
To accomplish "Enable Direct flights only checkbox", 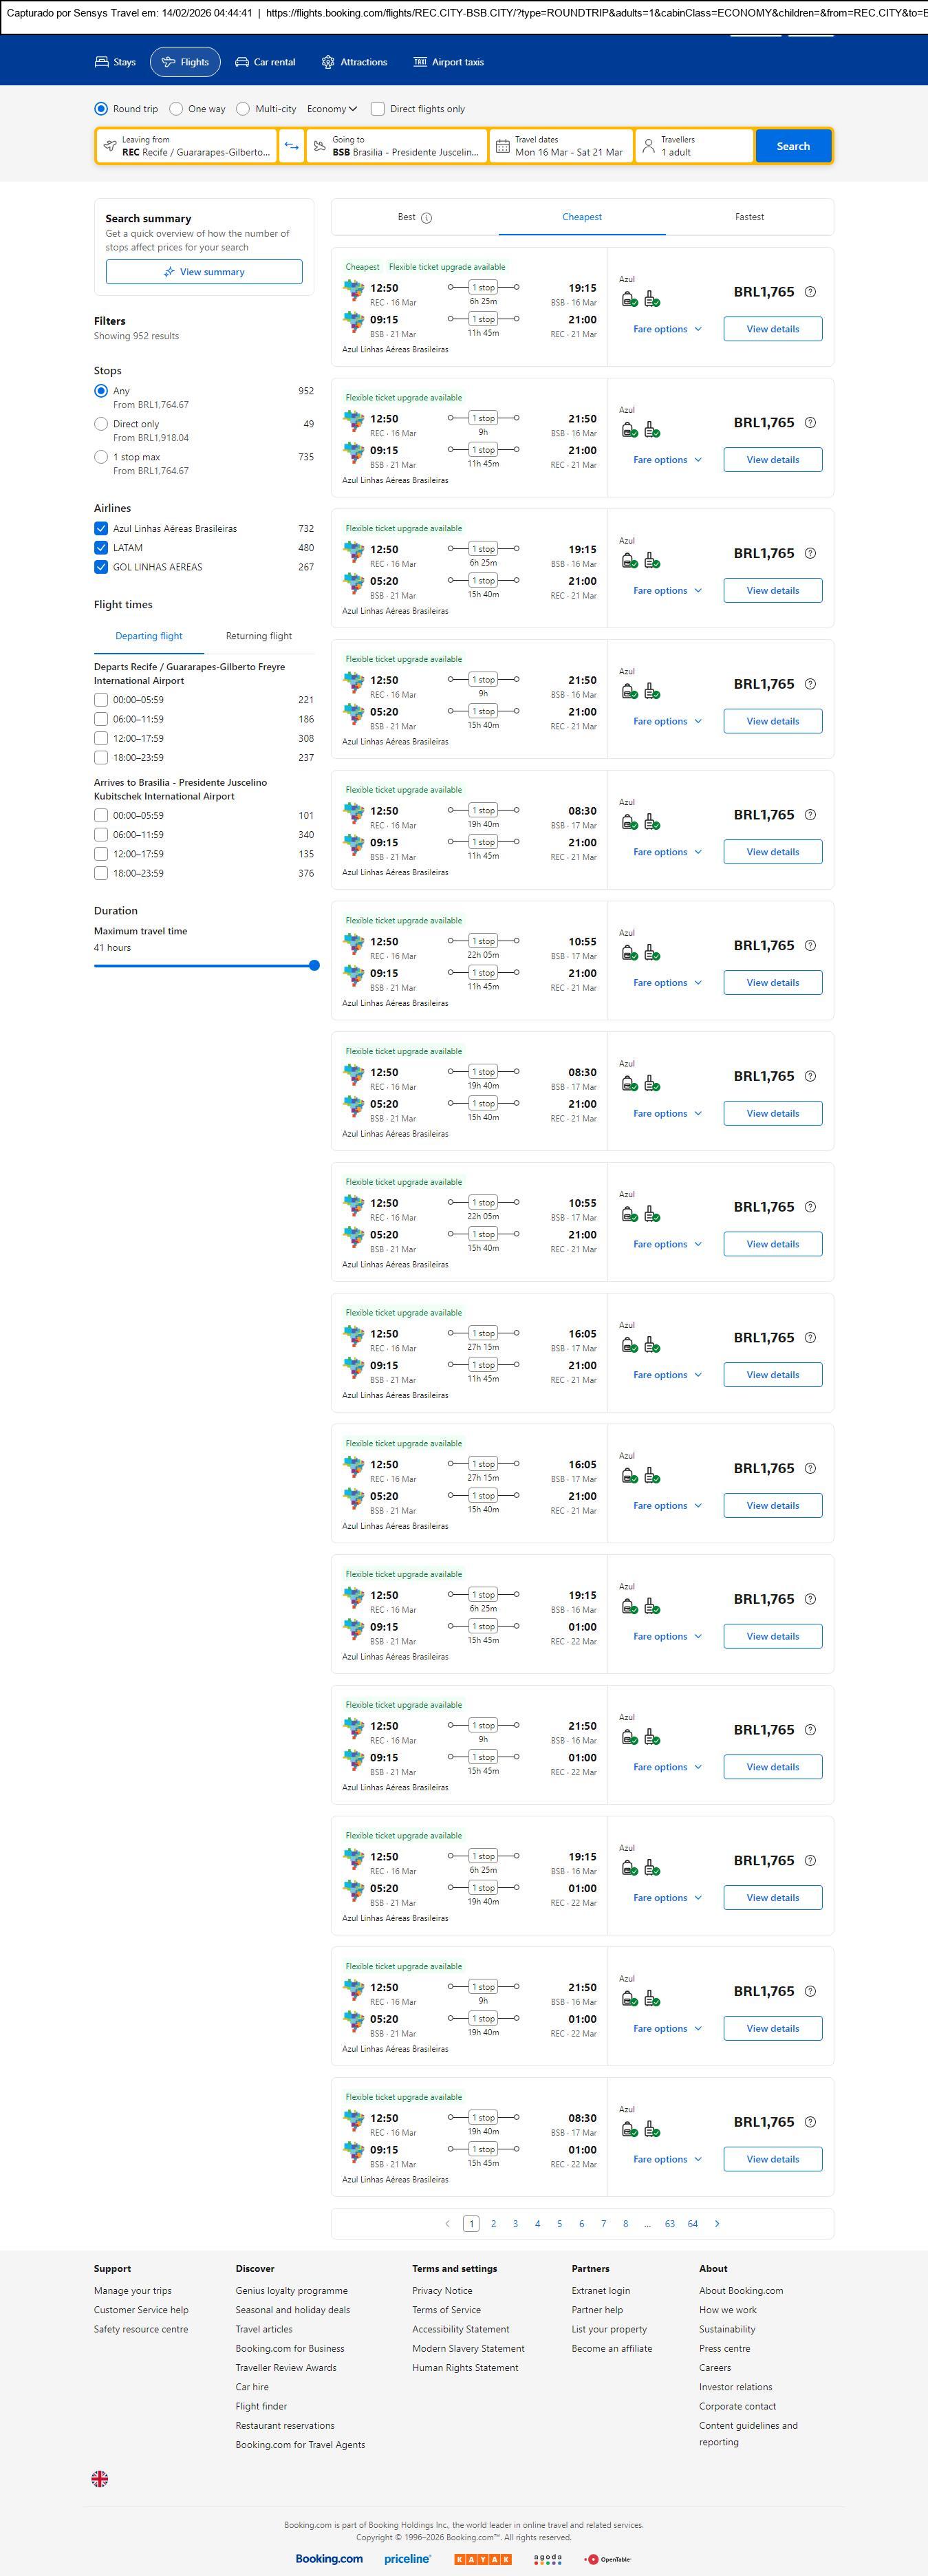I will click(x=378, y=109).
